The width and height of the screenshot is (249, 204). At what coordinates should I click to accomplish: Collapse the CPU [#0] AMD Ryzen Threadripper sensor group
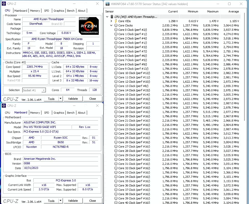coord(107,17)
